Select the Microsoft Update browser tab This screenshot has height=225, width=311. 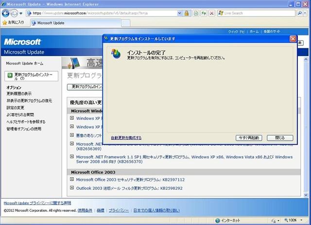75,23
